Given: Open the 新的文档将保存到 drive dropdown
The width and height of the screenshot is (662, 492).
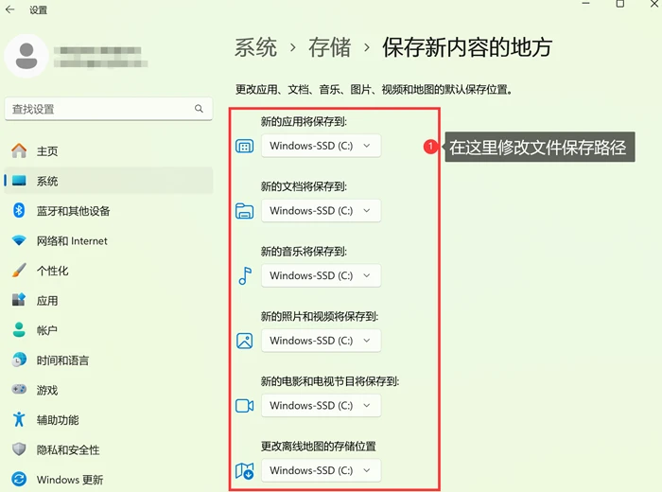Looking at the screenshot, I should click(x=321, y=210).
